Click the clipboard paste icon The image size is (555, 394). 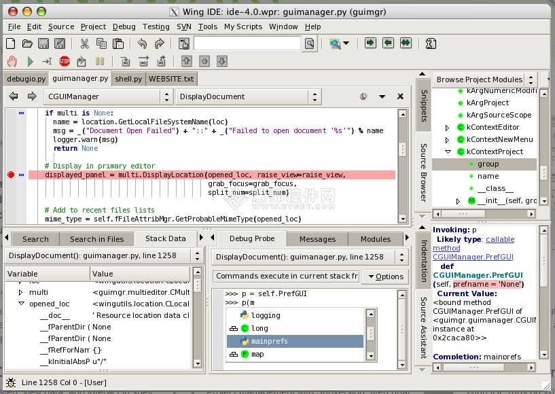tap(118, 43)
